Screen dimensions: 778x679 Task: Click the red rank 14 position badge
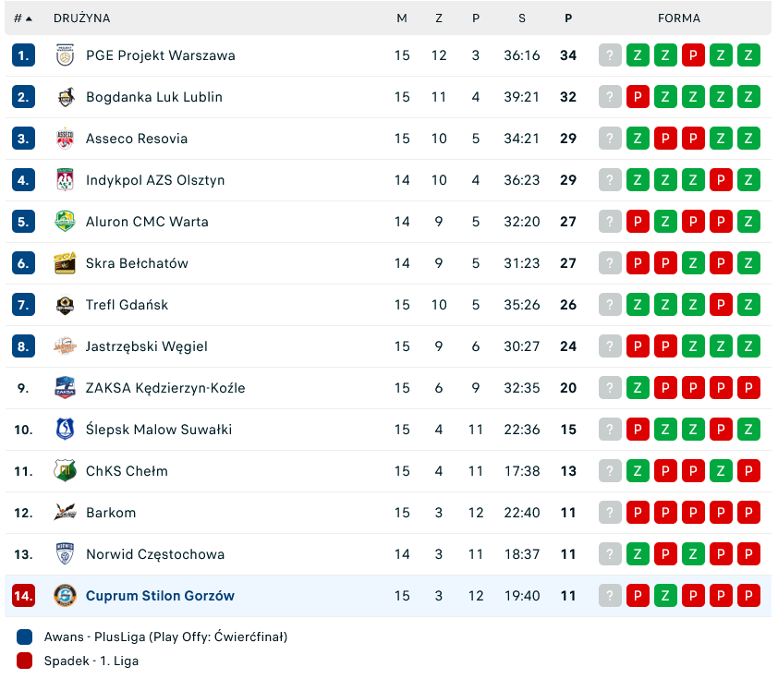click(x=23, y=596)
